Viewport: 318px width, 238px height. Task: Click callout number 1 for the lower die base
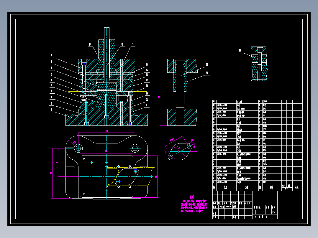51,109
